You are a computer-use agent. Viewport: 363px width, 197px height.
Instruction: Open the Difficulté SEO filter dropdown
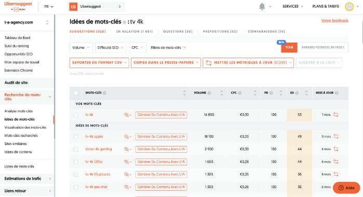click(x=111, y=47)
